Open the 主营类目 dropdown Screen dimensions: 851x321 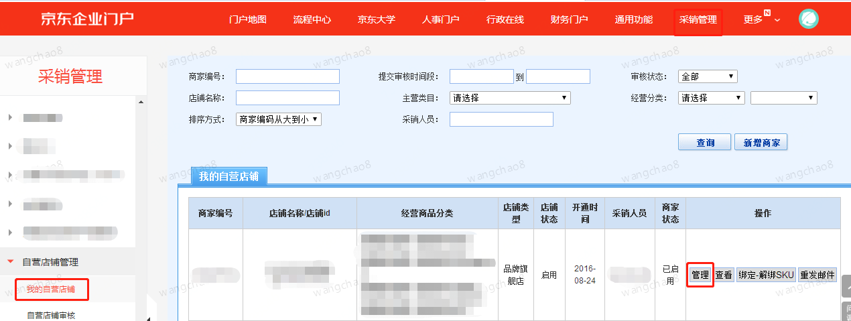click(510, 98)
